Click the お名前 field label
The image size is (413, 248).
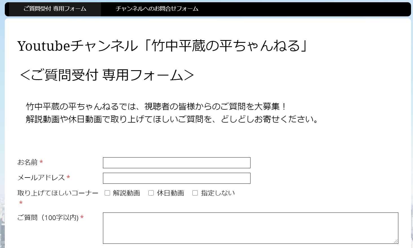pyautogui.click(x=27, y=162)
